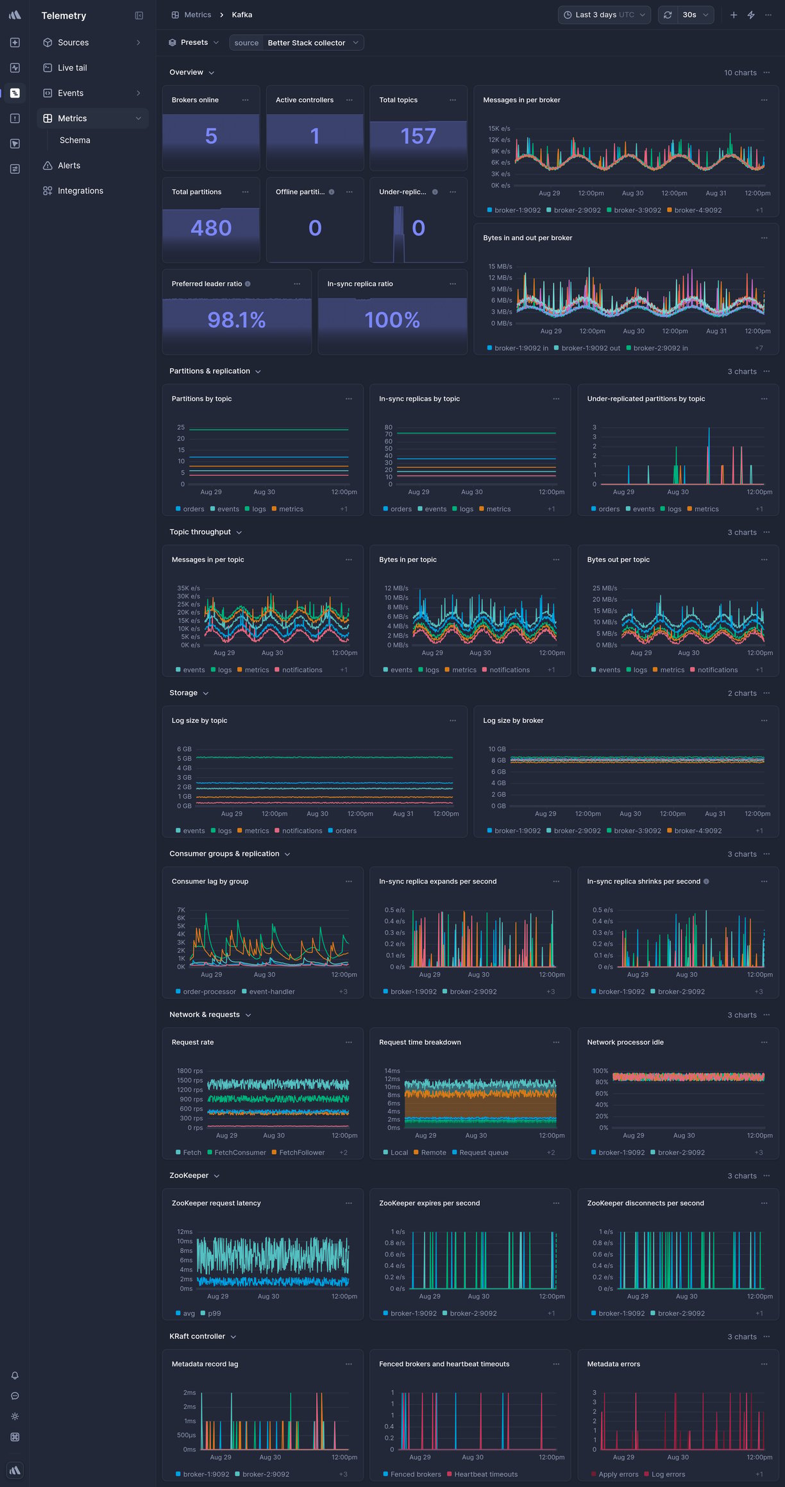Open Consumer lag by group chart menu
This screenshot has height=1487, width=785.
[349, 881]
